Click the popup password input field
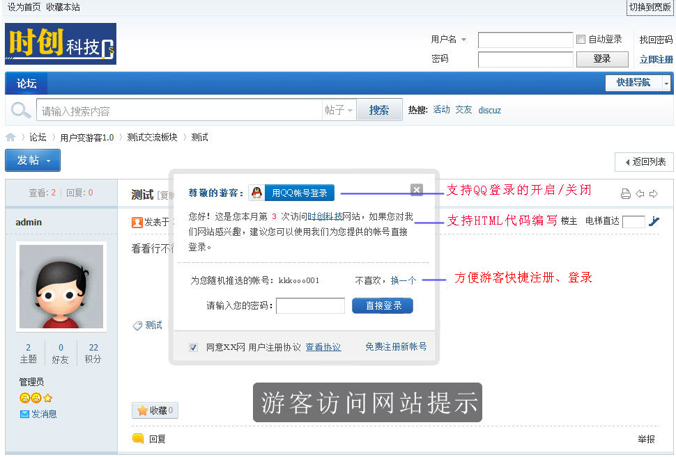Image resolution: width=676 pixels, height=457 pixels. pyautogui.click(x=310, y=305)
